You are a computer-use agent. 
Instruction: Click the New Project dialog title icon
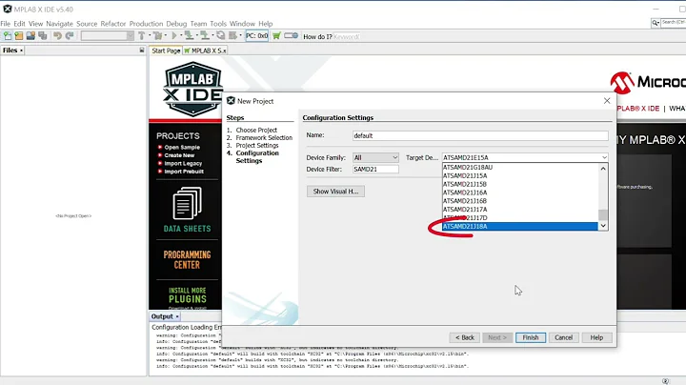231,101
